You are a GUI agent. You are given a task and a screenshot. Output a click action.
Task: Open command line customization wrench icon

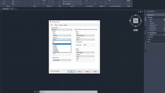[38, 92]
